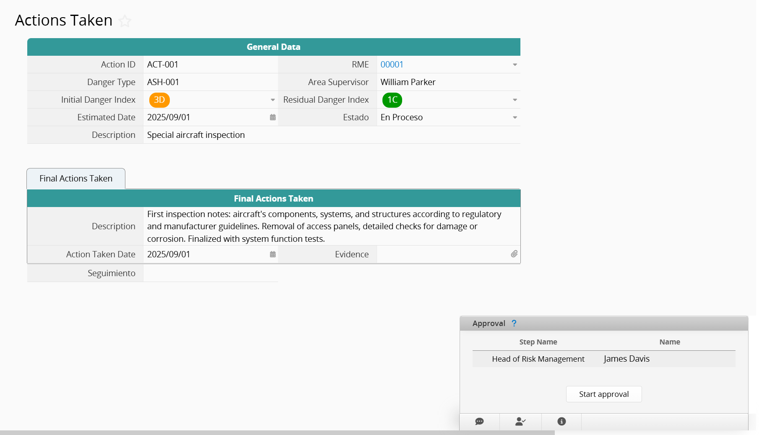Edit the Special aircraft inspection description field
Image resolution: width=759 pixels, height=435 pixels.
(x=331, y=135)
